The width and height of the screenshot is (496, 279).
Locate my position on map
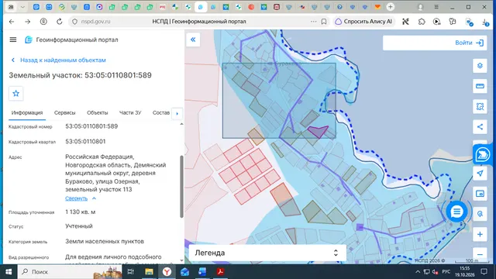(x=480, y=174)
